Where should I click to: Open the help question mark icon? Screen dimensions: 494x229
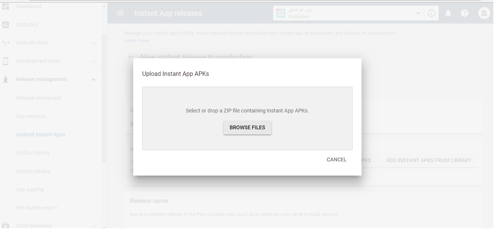[465, 13]
